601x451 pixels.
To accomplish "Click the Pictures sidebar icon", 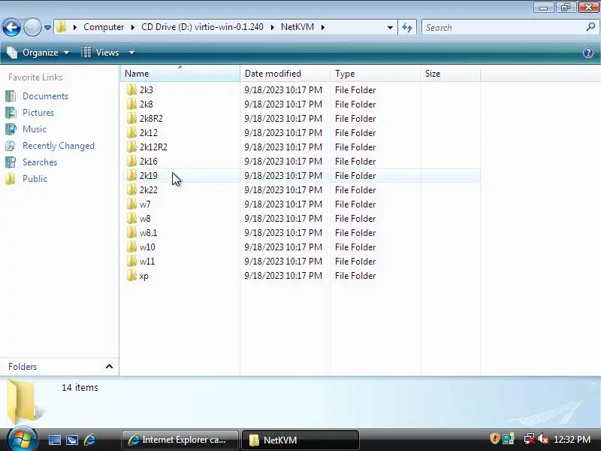I will [11, 112].
